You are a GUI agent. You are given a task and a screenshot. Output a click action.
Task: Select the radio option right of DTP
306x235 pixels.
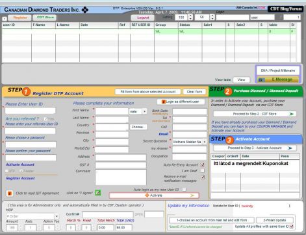tap(21, 171)
